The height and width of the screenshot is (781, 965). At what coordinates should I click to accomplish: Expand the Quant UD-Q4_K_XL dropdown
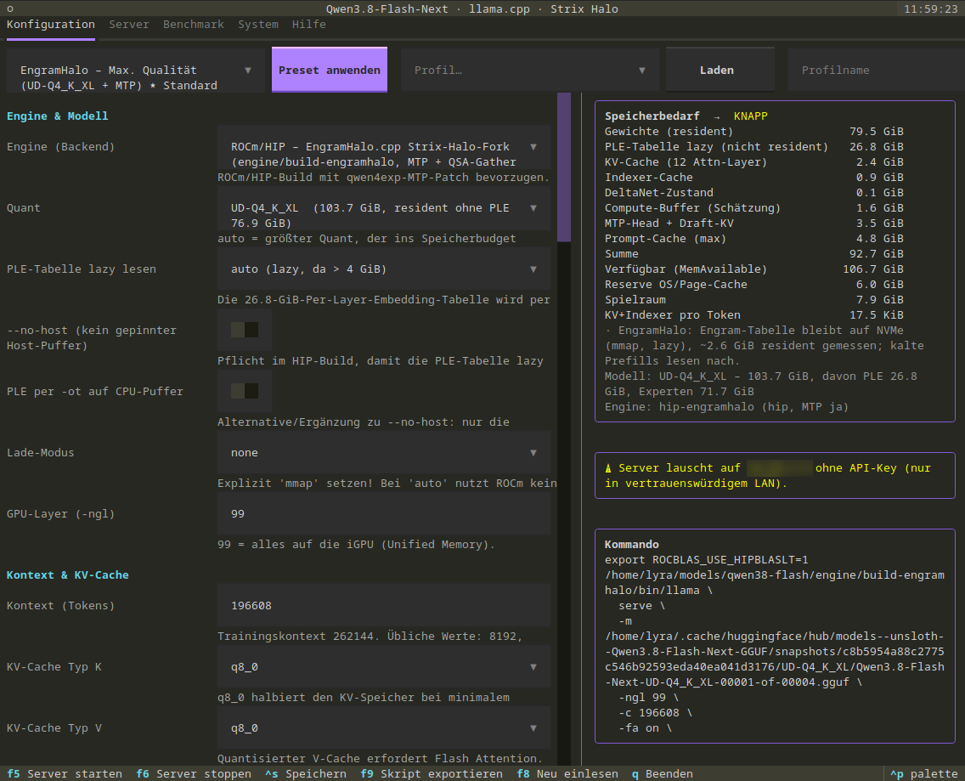(x=384, y=208)
